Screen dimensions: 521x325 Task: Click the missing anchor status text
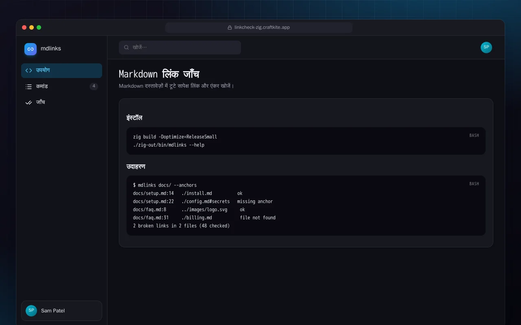click(x=255, y=201)
